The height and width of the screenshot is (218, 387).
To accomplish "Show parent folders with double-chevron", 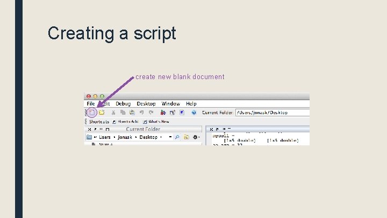I will (x=95, y=137).
